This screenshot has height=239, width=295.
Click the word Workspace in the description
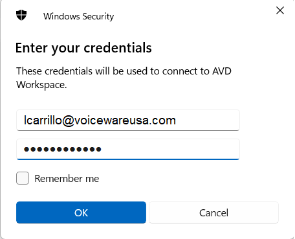pyautogui.click(x=41, y=85)
